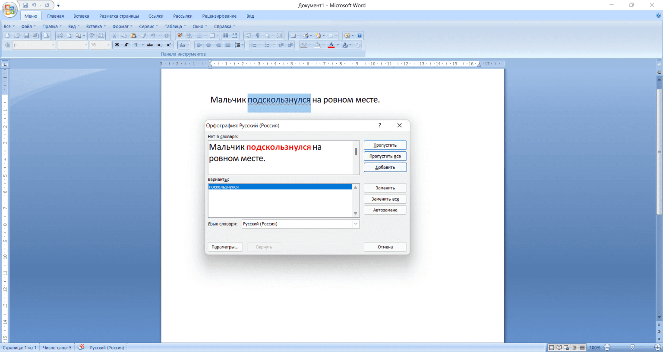Click the Insert Hyperlink icon

(x=189, y=35)
